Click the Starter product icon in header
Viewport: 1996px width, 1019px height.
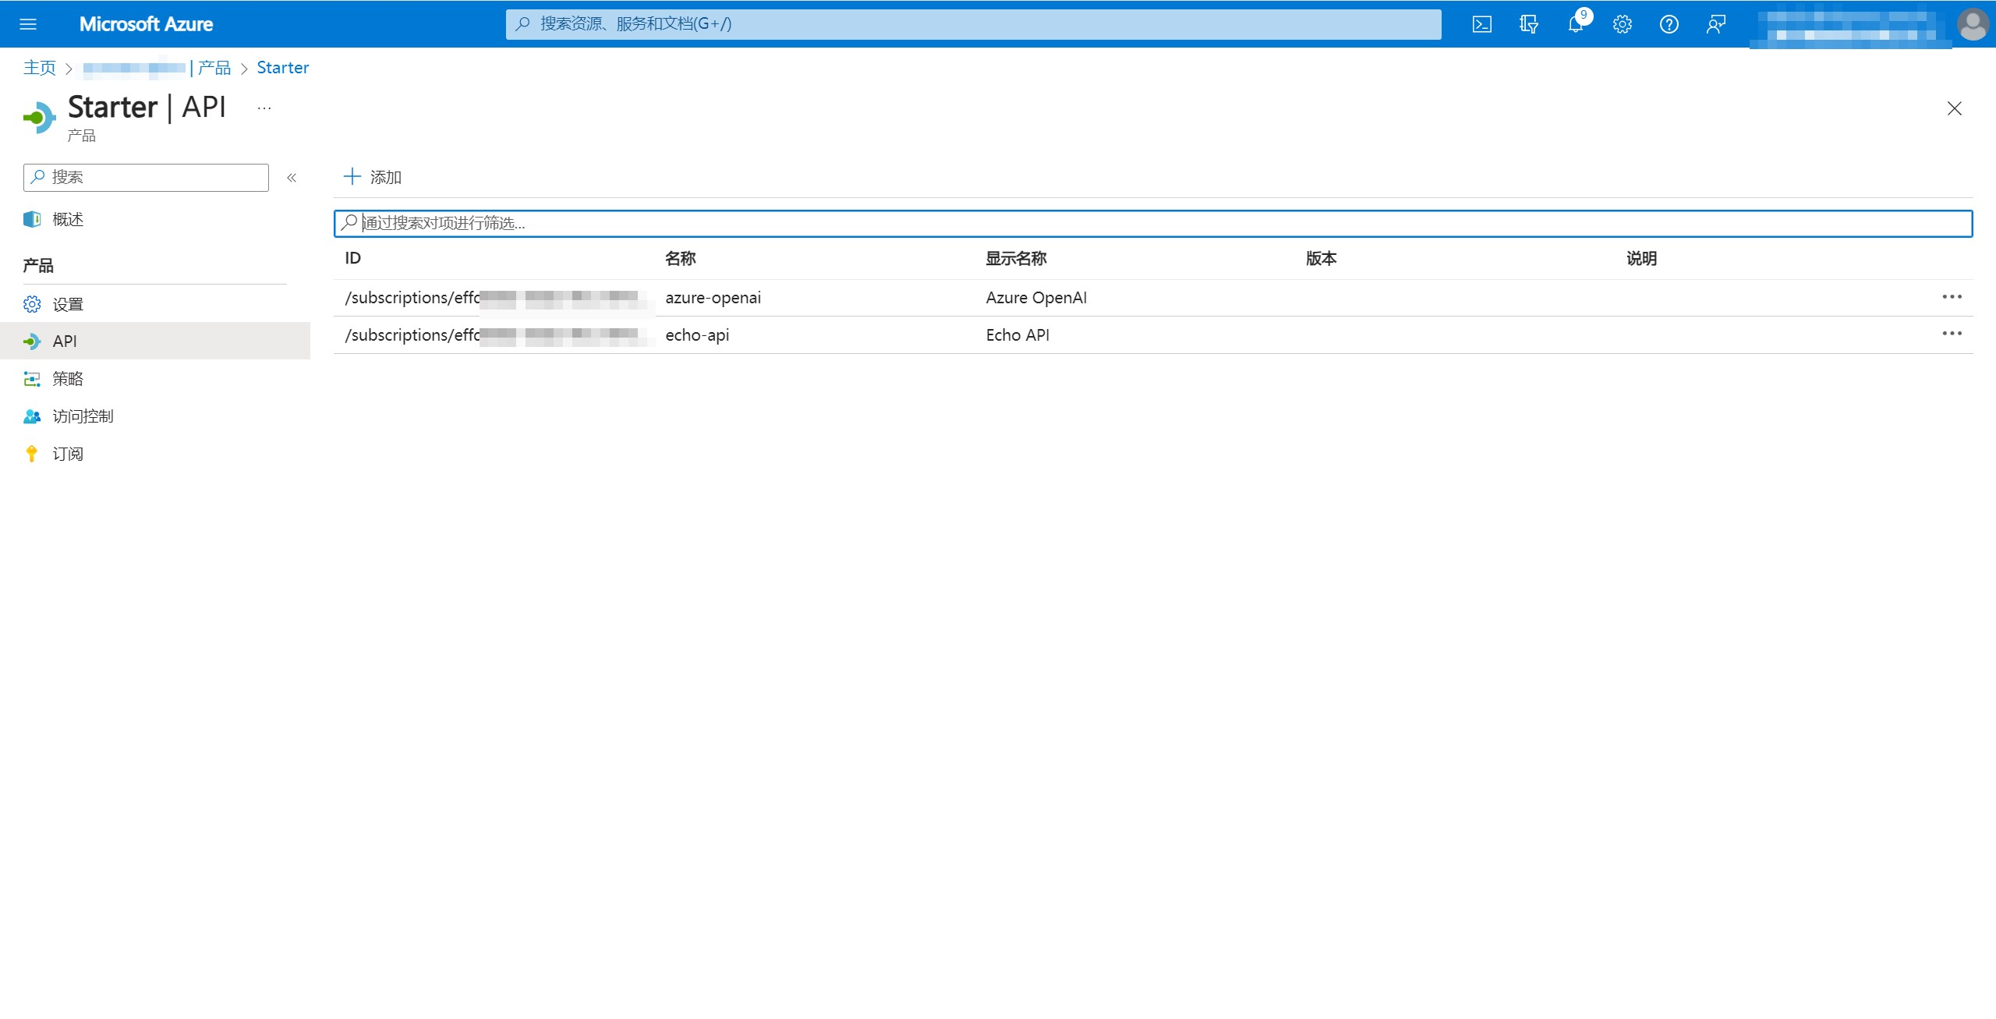point(40,118)
